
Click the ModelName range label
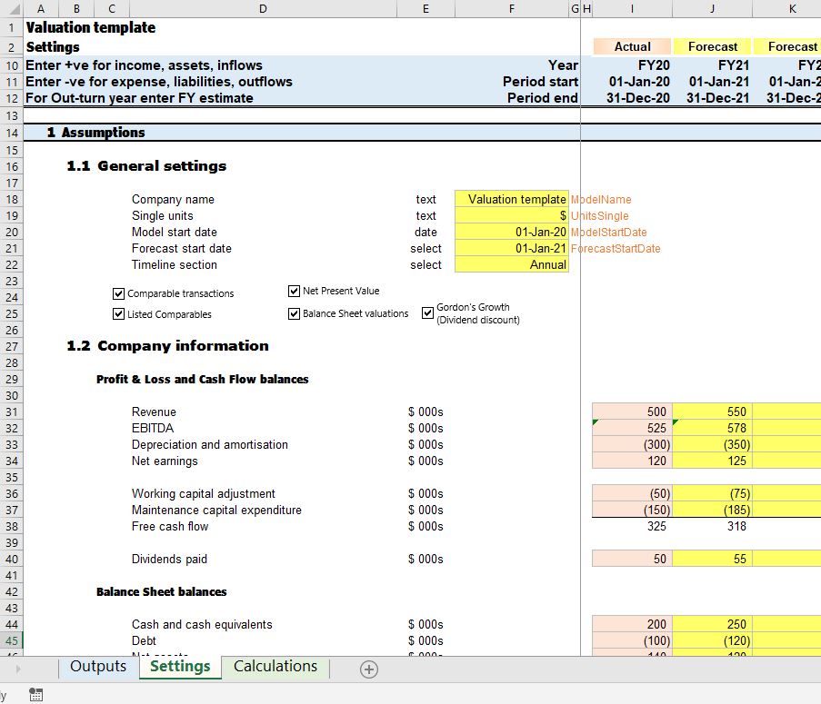(601, 199)
